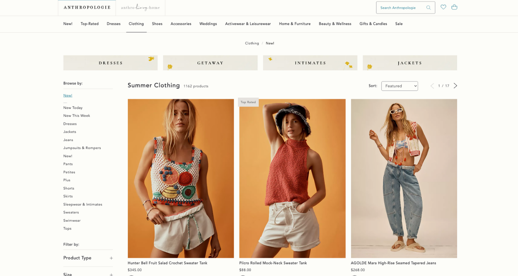Open the AGOLDE Mara jeans product image
This screenshot has width=518, height=276.
coord(404,178)
